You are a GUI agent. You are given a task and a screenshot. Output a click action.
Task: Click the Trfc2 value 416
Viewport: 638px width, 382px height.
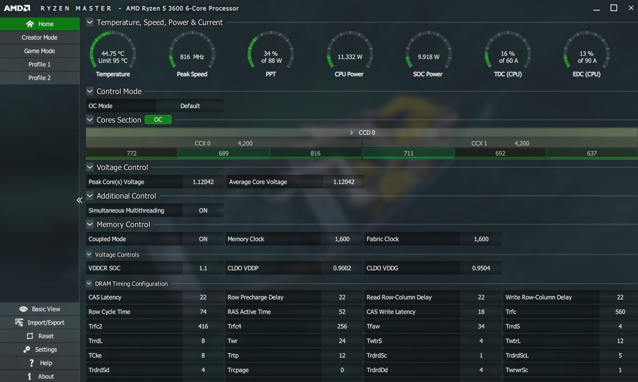click(x=203, y=326)
